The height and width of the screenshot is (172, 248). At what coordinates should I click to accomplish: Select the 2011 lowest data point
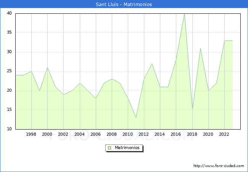(136, 117)
